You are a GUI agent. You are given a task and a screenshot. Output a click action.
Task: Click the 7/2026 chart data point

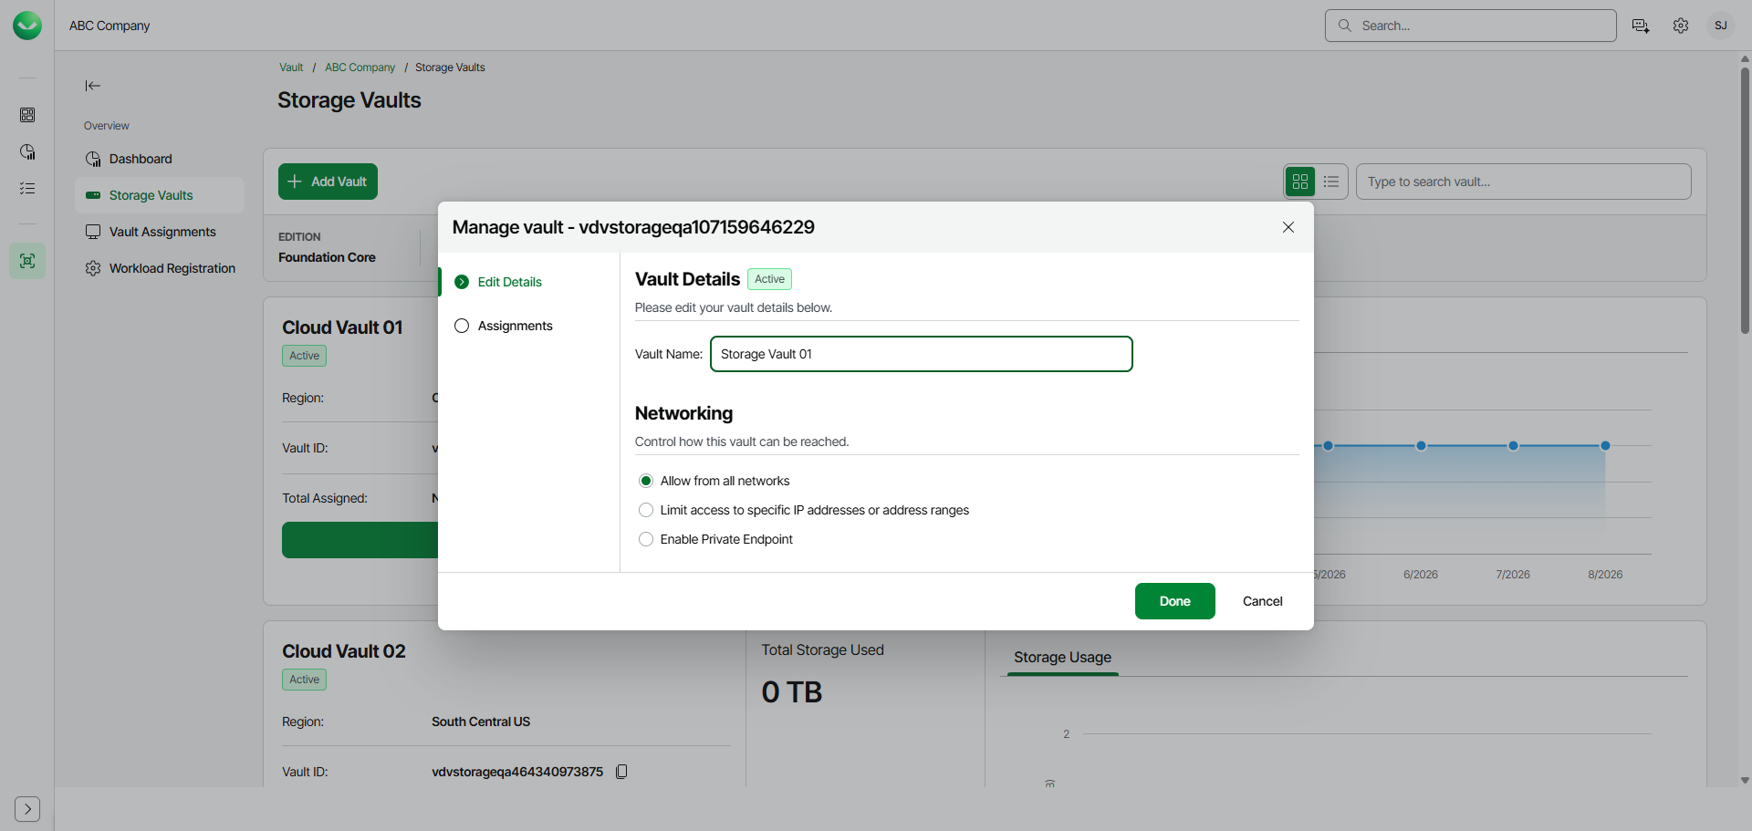[x=1513, y=446]
